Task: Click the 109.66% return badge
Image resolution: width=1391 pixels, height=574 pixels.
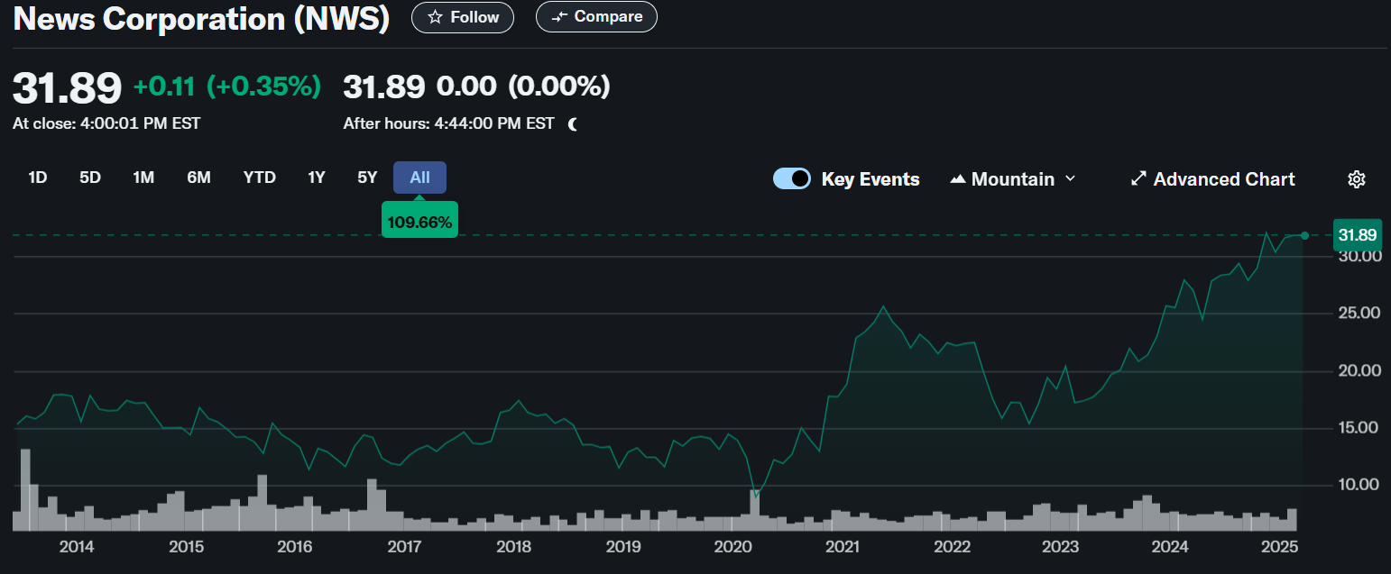Action: (x=419, y=222)
